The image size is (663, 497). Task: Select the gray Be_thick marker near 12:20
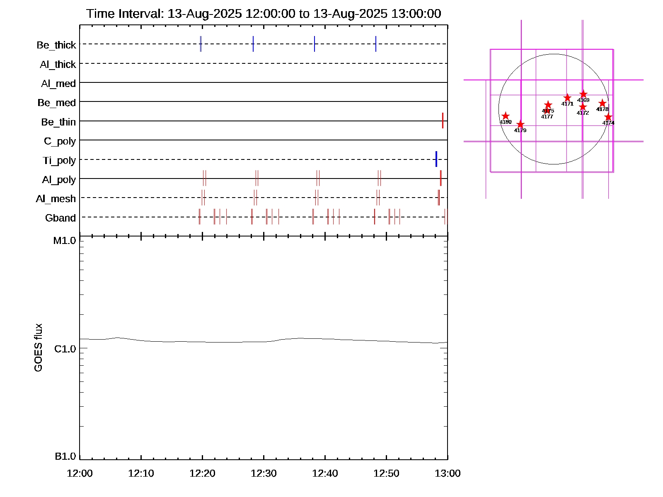pos(201,44)
